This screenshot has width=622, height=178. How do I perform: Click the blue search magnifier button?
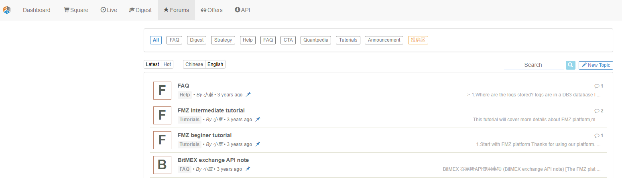click(570, 65)
